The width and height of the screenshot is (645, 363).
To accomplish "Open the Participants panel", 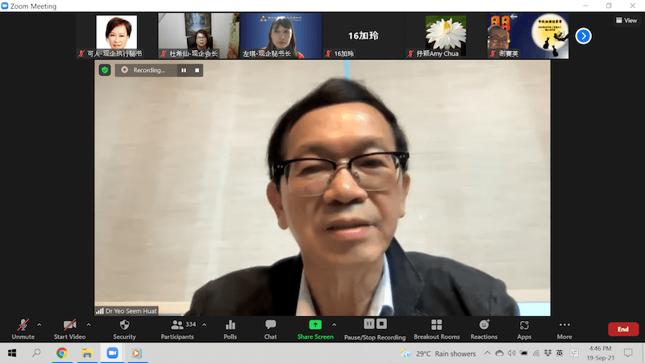I will (177, 328).
